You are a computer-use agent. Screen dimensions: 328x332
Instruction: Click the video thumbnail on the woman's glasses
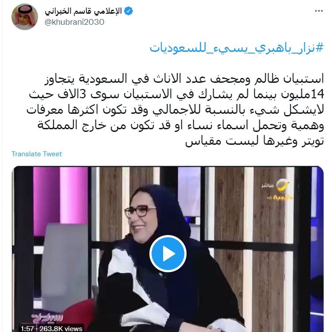point(140,211)
